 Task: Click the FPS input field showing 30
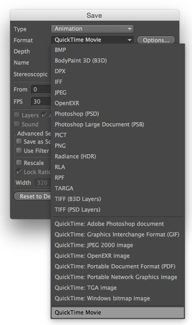point(41,101)
